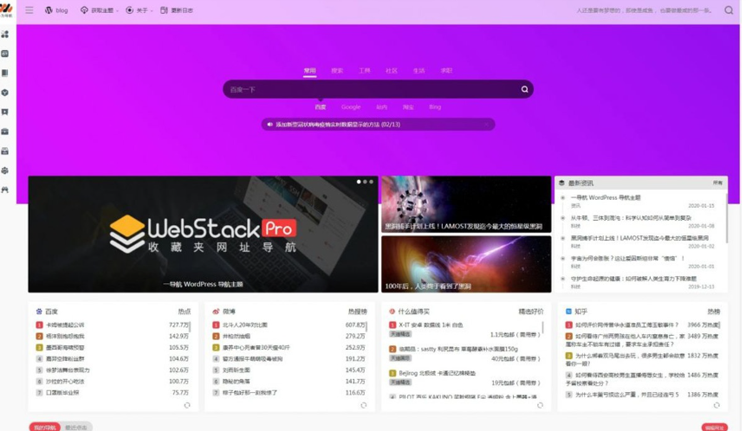Screen dimensions: 746x431
Task: Click the 知乎 logo icon
Action: coord(568,312)
